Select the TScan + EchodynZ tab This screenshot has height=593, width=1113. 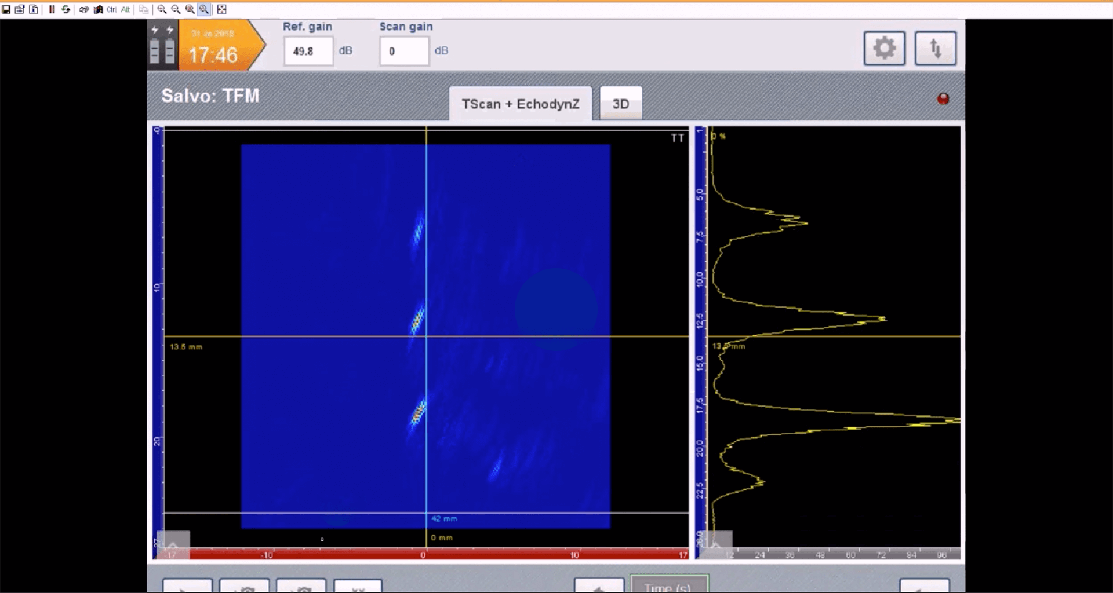(520, 104)
